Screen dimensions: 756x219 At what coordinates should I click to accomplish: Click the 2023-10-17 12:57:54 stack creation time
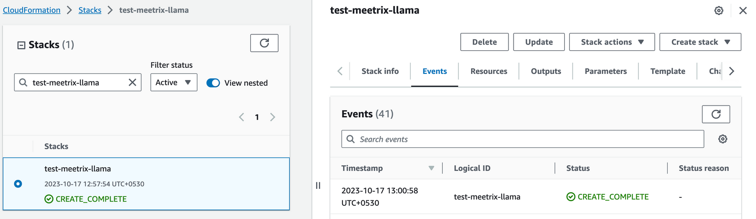[x=94, y=184]
